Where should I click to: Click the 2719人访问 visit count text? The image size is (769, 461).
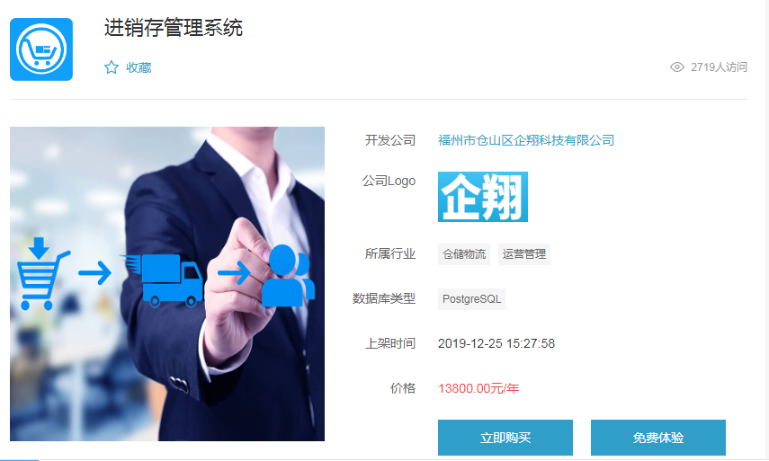tap(719, 67)
